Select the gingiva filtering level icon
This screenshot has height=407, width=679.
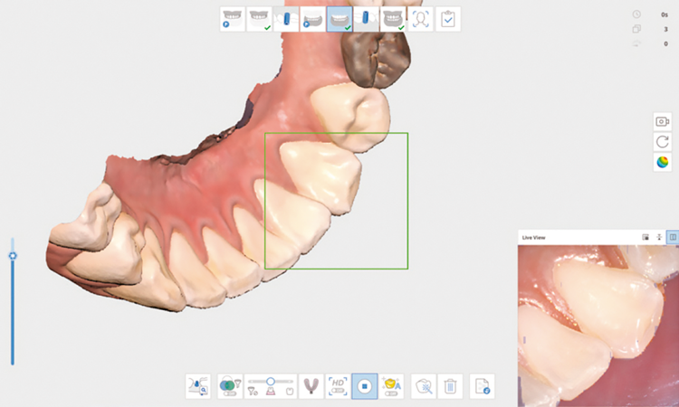(x=271, y=392)
